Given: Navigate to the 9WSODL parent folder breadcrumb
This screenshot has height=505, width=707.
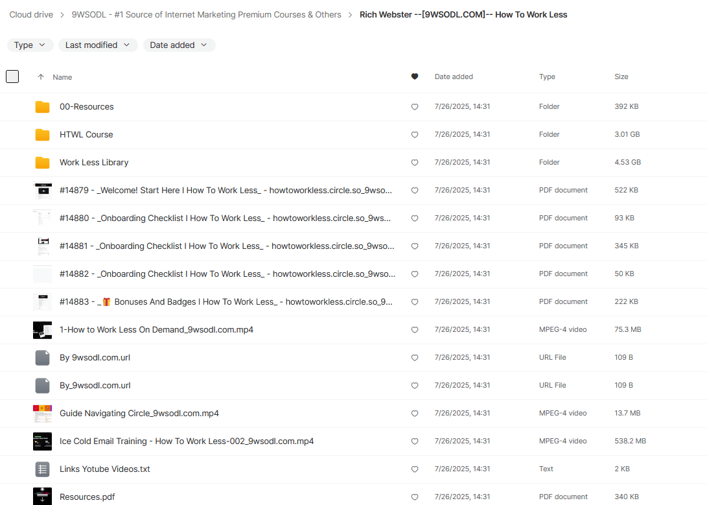Looking at the screenshot, I should point(206,14).
